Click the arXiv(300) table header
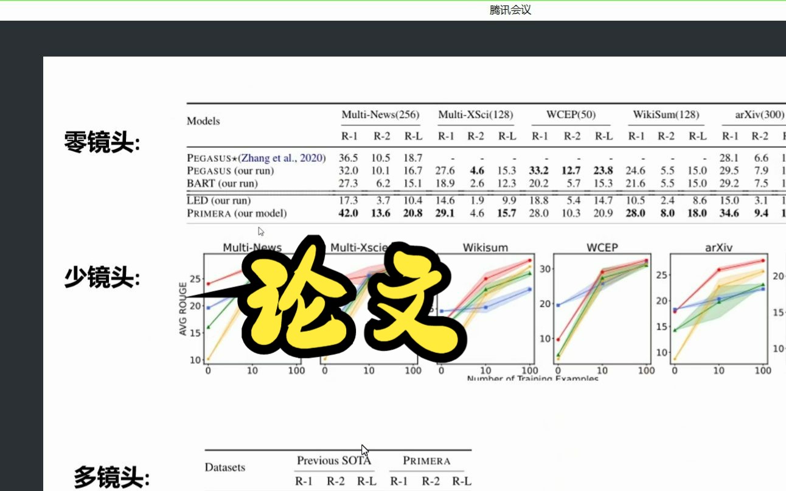 (759, 114)
